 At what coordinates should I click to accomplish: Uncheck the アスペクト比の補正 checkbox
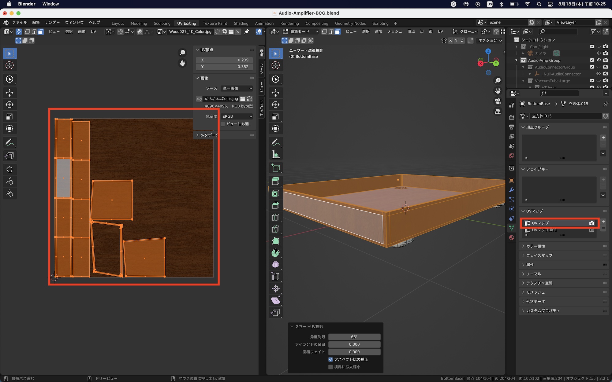tap(330, 359)
